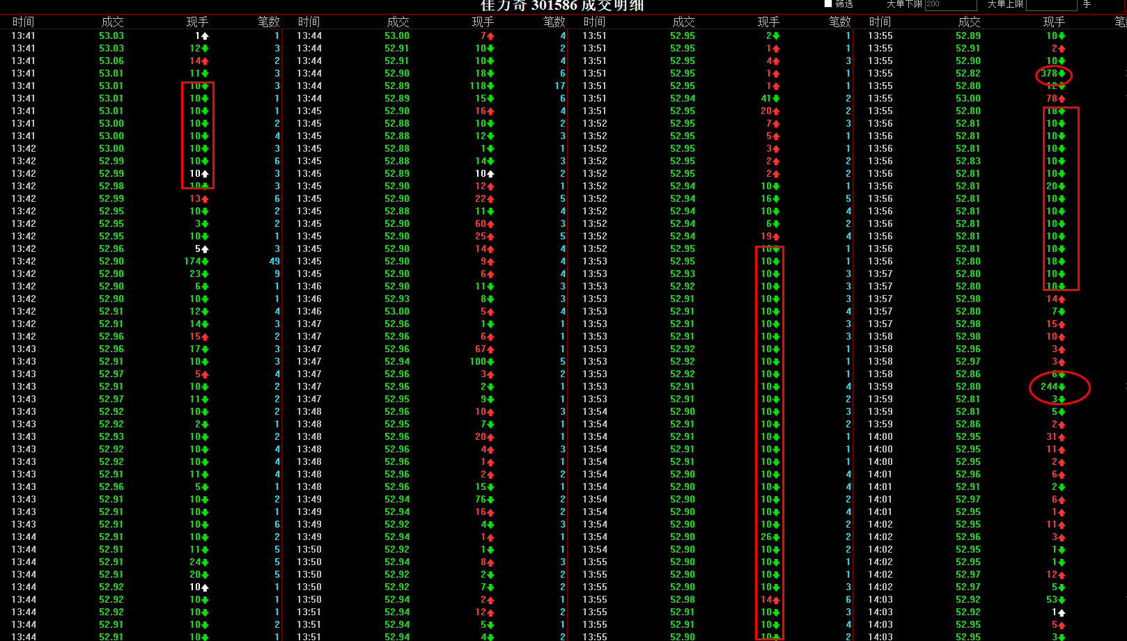Select the 31 volume entry at 14:00

click(x=1056, y=437)
